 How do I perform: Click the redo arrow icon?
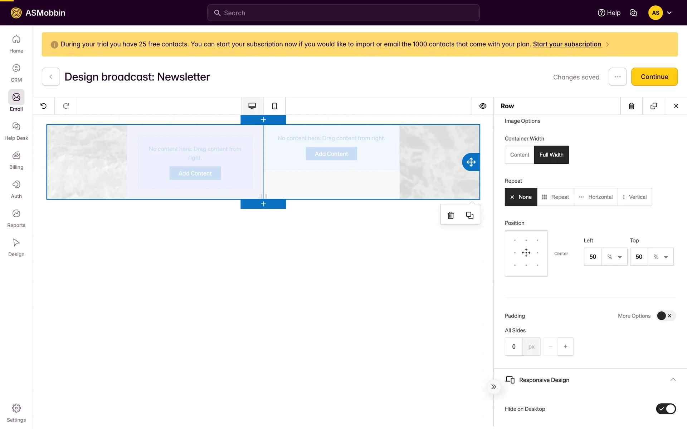(x=66, y=106)
